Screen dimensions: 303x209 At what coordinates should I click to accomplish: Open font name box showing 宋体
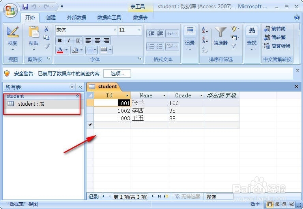coord(86,30)
